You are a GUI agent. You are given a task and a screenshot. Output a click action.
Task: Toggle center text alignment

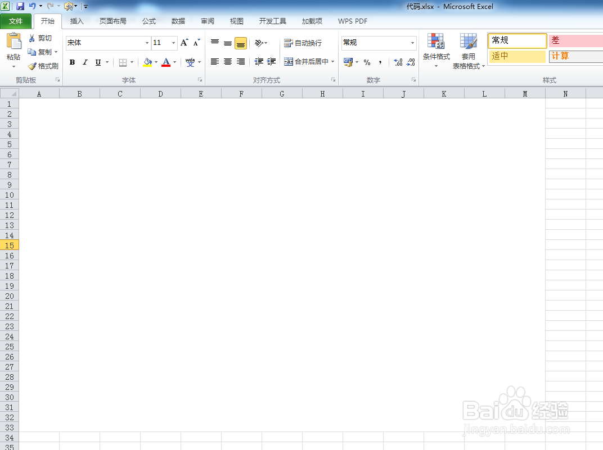[x=228, y=61]
